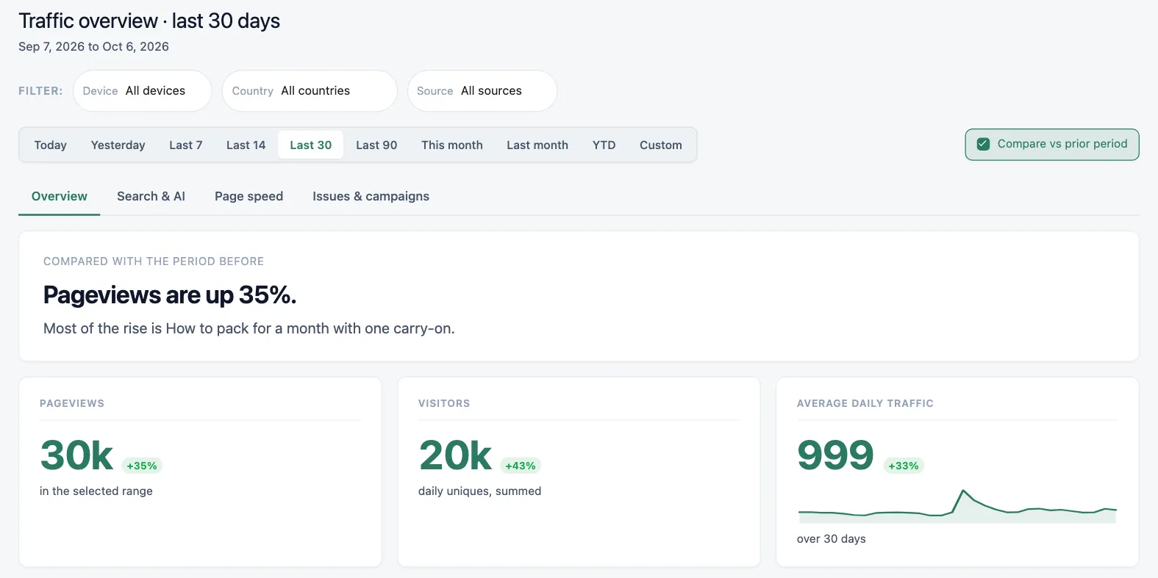
Task: Open the Search & AI tab
Action: [151, 196]
